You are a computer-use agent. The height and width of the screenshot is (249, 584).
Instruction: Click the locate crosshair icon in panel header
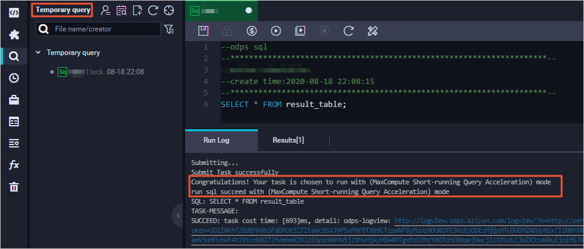(169, 10)
